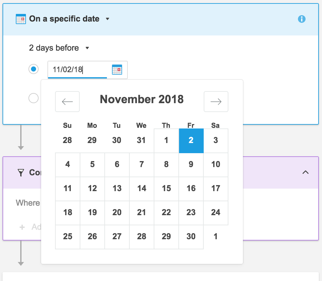This screenshot has height=281, width=322.
Task: Choose the highlighted date November 2
Action: (x=191, y=140)
